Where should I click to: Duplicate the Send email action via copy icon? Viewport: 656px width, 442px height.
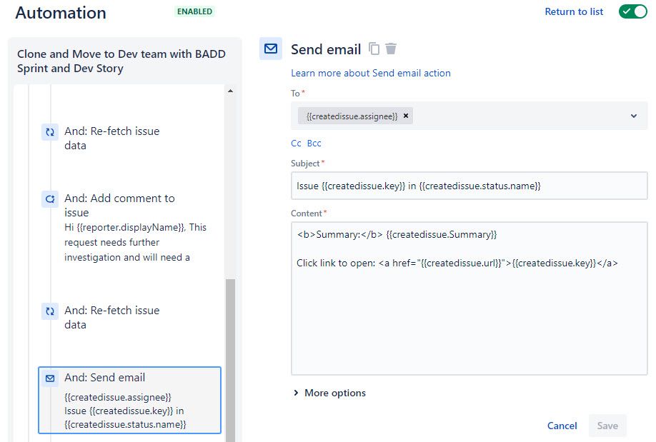[374, 49]
